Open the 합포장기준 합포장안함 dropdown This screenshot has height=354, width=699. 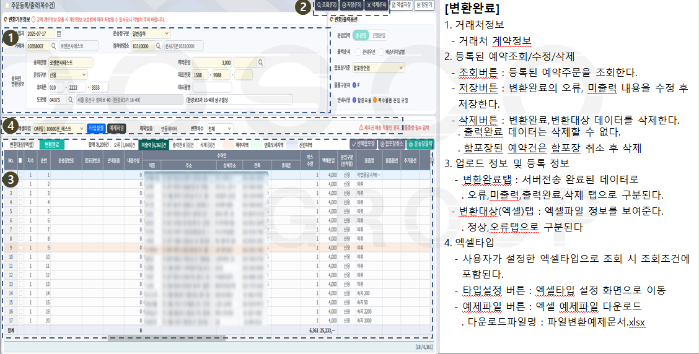(379, 68)
